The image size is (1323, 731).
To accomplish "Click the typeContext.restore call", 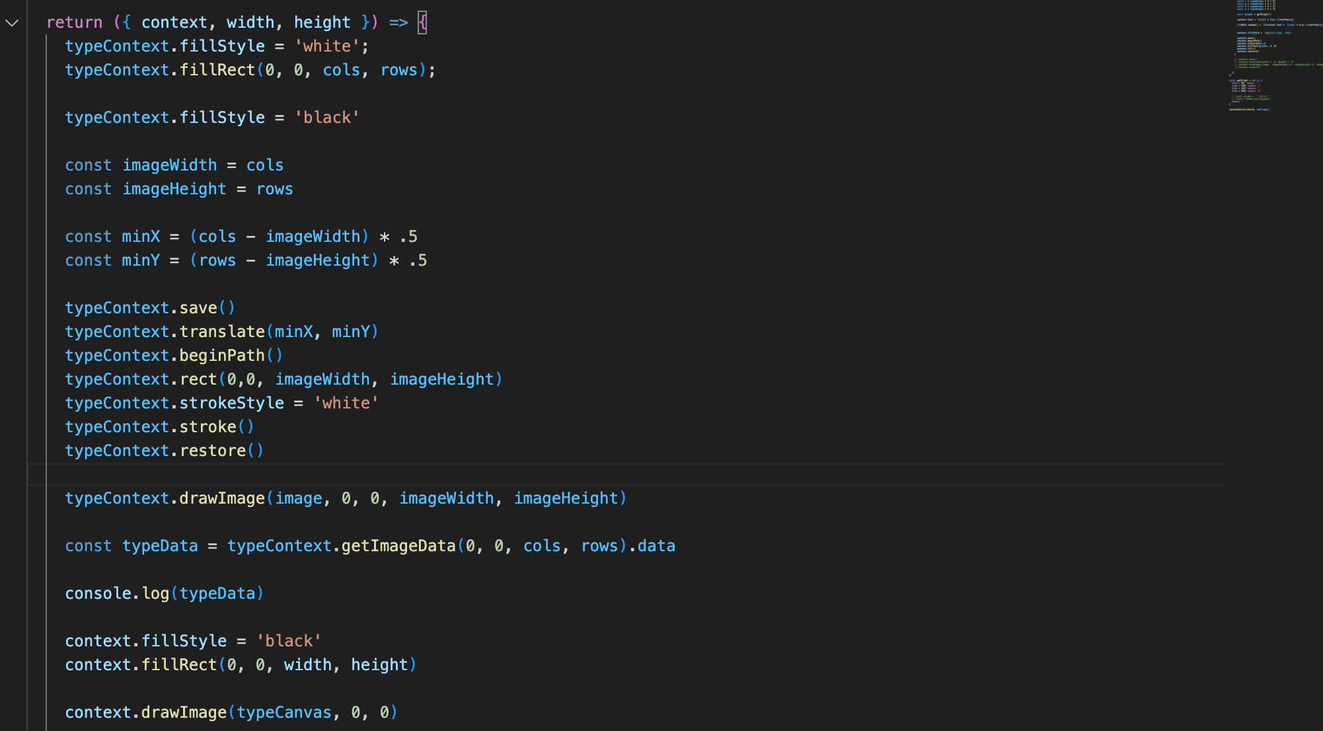I will [165, 451].
